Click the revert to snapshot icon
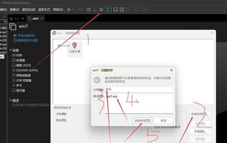Image resolution: width=227 pixels, height=143 pixels. point(95,10)
